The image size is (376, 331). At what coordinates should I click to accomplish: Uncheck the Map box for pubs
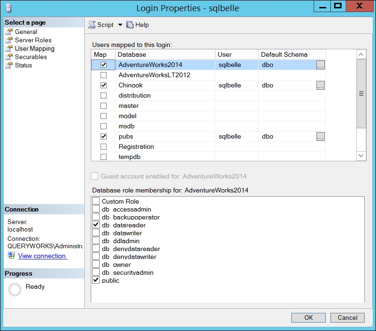(x=103, y=136)
